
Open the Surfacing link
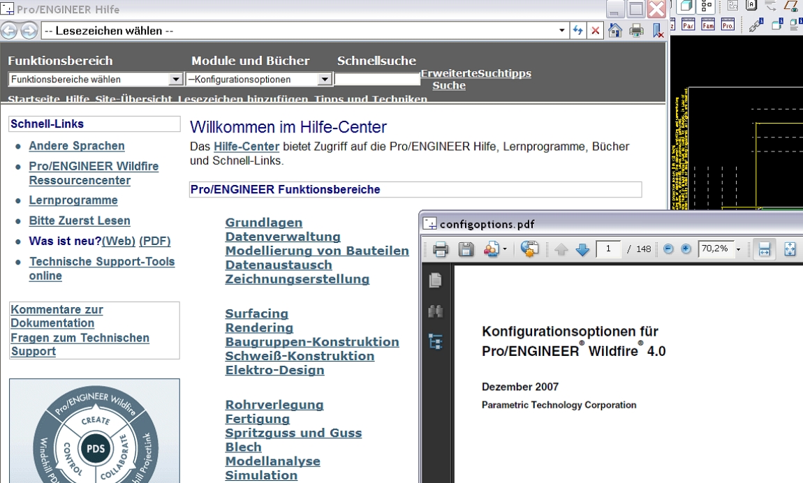tap(256, 313)
